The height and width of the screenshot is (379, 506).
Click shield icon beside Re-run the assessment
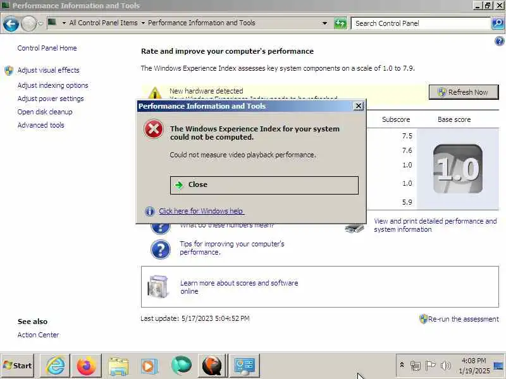pyautogui.click(x=423, y=319)
